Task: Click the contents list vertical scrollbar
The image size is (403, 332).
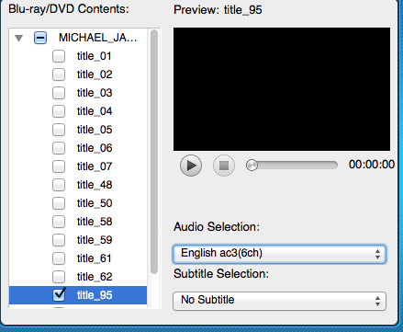Action: click(x=154, y=152)
